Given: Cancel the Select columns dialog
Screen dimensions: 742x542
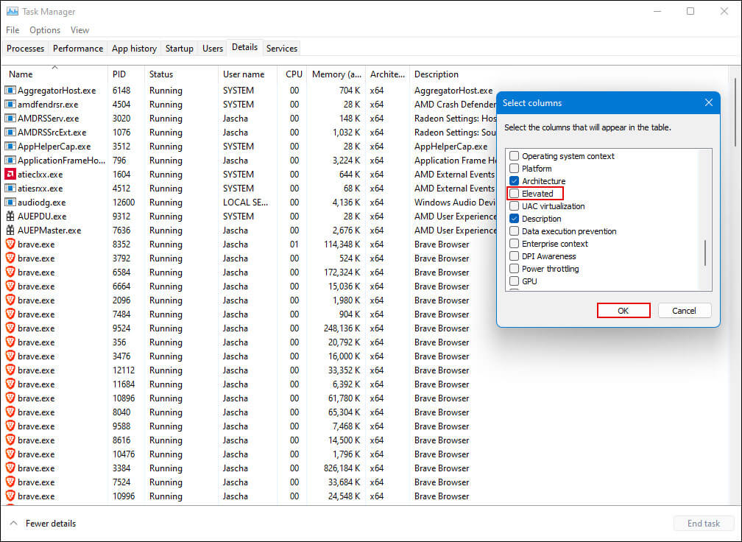Looking at the screenshot, I should (685, 311).
